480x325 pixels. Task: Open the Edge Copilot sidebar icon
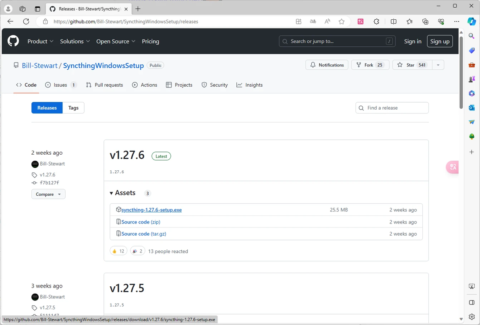click(x=472, y=21)
